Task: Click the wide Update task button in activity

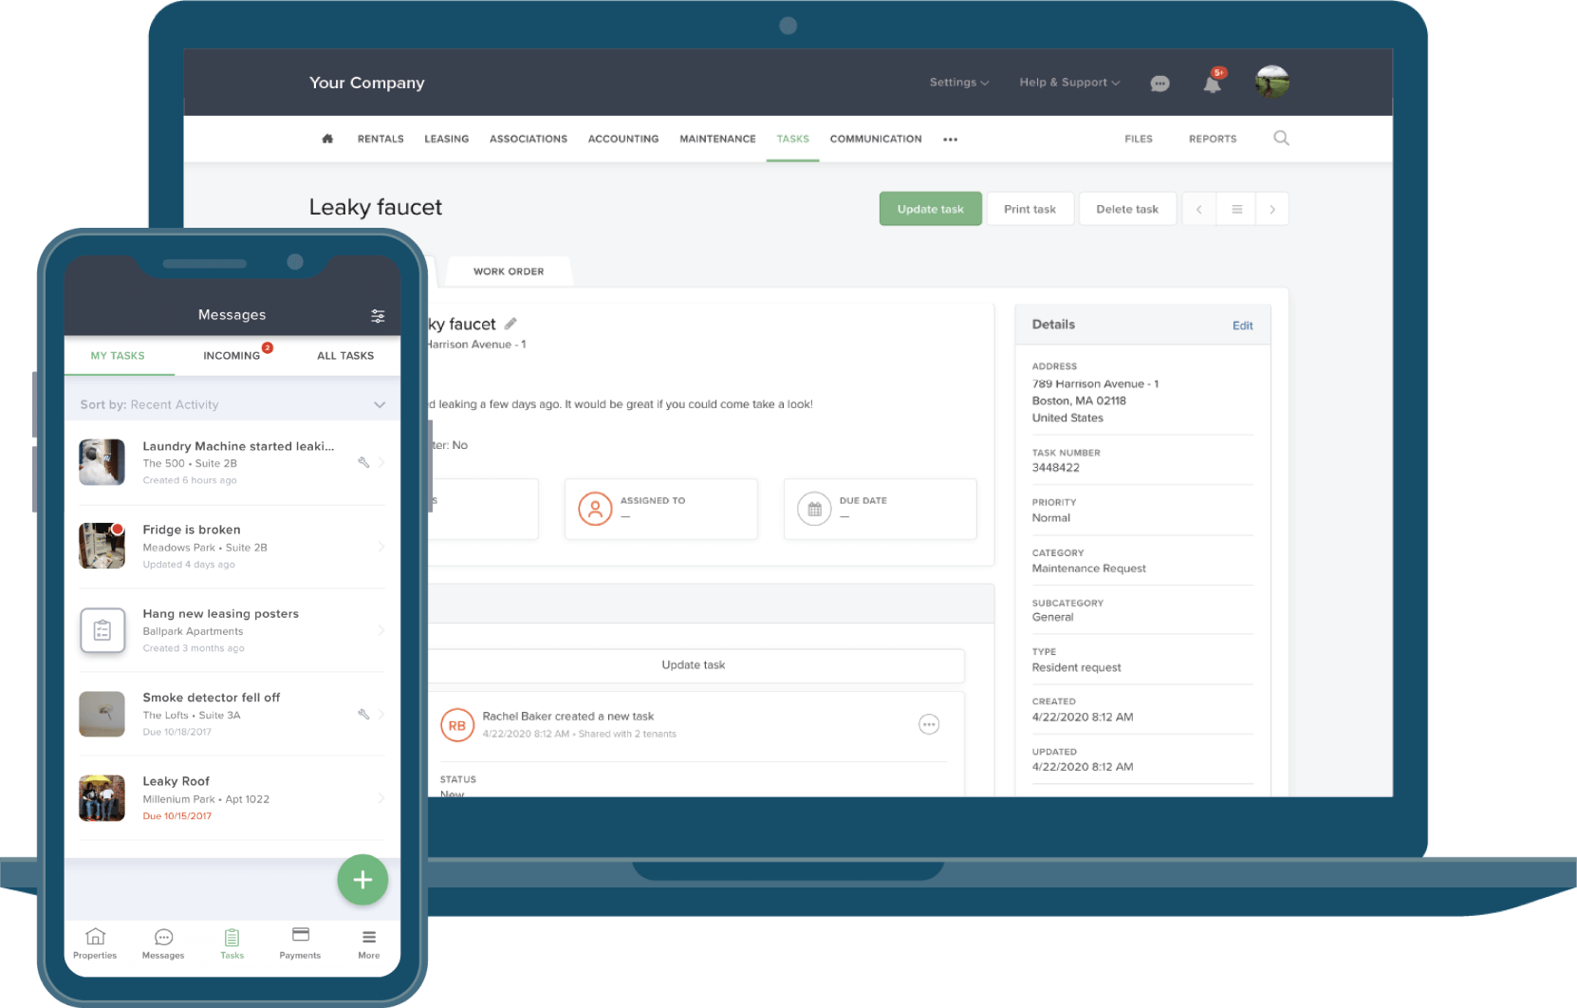Action: pos(694,665)
